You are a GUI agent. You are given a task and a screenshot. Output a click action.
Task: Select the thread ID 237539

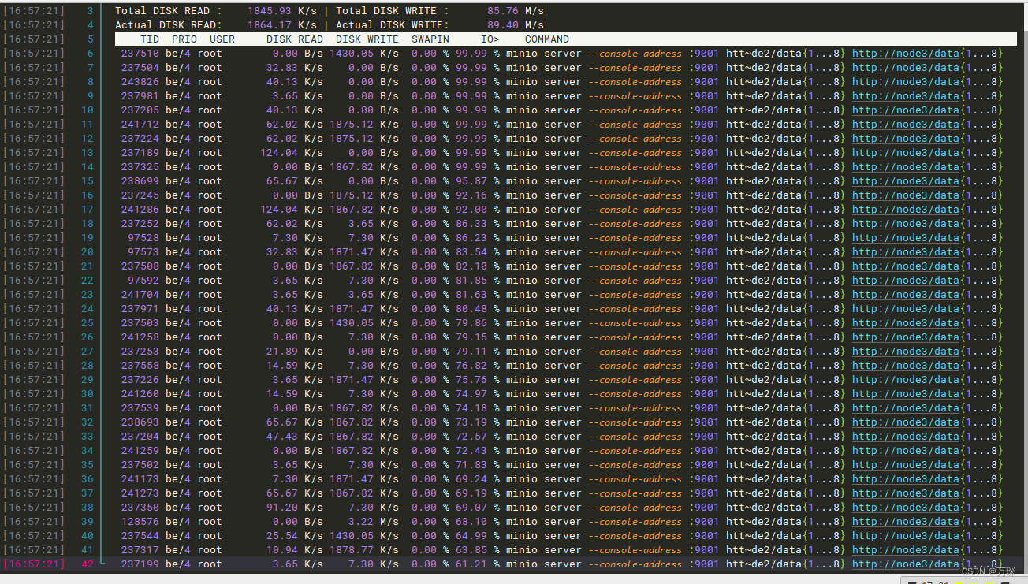pyautogui.click(x=140, y=408)
